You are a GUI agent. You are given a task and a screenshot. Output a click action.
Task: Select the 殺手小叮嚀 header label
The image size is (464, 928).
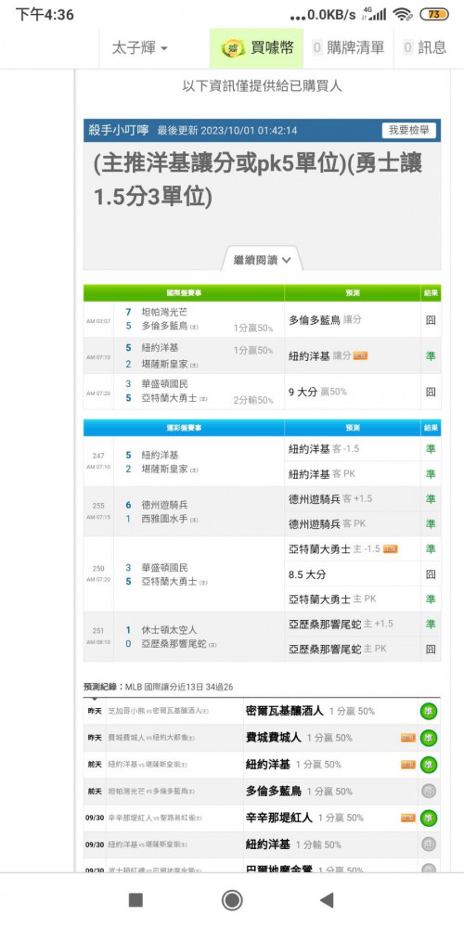(x=119, y=130)
